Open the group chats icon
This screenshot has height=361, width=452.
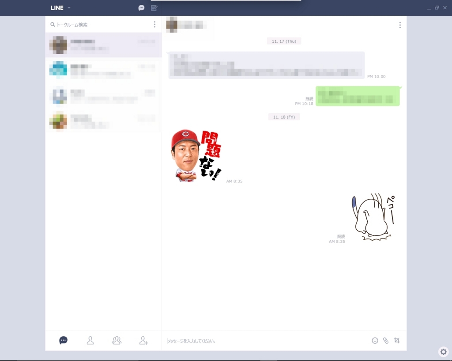point(117,340)
